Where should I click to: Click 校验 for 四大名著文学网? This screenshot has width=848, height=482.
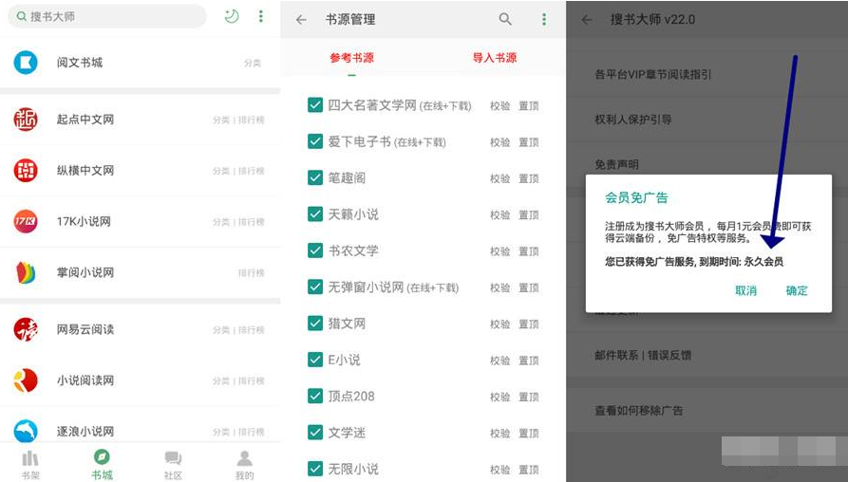pos(499,106)
